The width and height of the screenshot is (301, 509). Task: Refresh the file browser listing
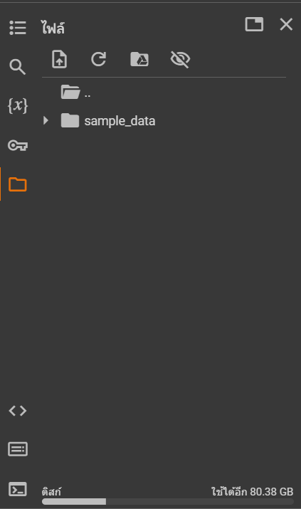pyautogui.click(x=99, y=59)
